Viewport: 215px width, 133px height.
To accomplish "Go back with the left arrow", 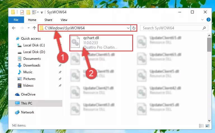I will point(14,28).
